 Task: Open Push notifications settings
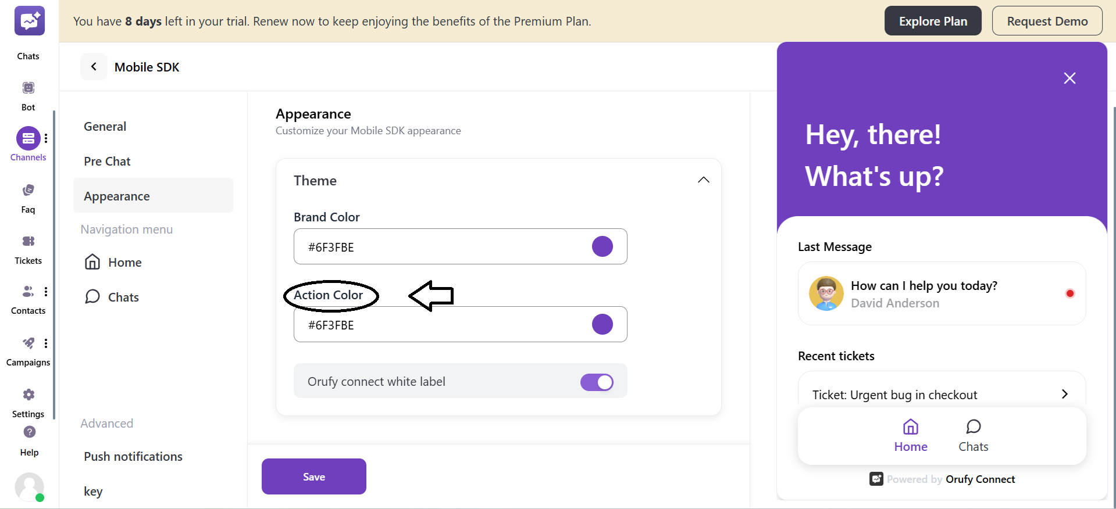[133, 457]
